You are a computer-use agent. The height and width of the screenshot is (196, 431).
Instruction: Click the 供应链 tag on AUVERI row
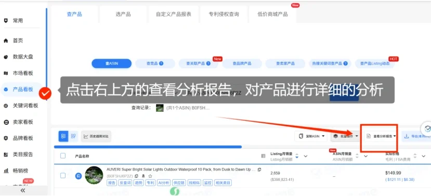pyautogui.click(x=179, y=183)
